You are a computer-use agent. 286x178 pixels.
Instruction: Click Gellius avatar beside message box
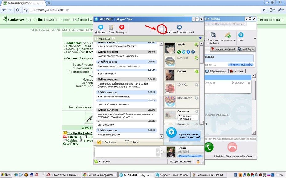[171, 152]
